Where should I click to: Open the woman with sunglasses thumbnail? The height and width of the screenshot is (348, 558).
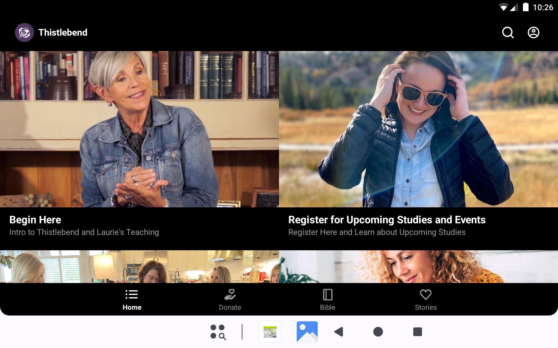(x=419, y=129)
